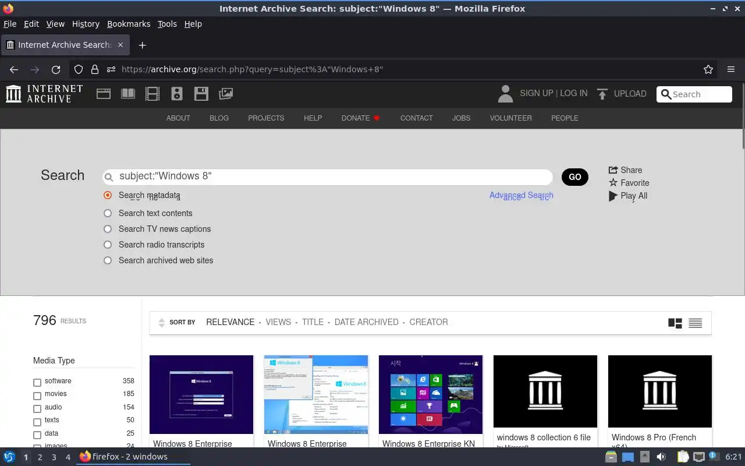Click the Favorite star icon

pyautogui.click(x=613, y=183)
